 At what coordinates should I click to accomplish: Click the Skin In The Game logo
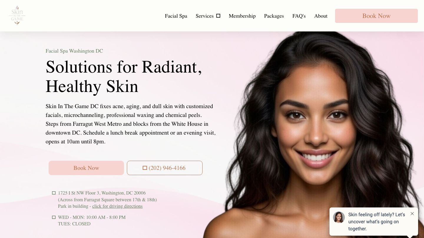(17, 15)
